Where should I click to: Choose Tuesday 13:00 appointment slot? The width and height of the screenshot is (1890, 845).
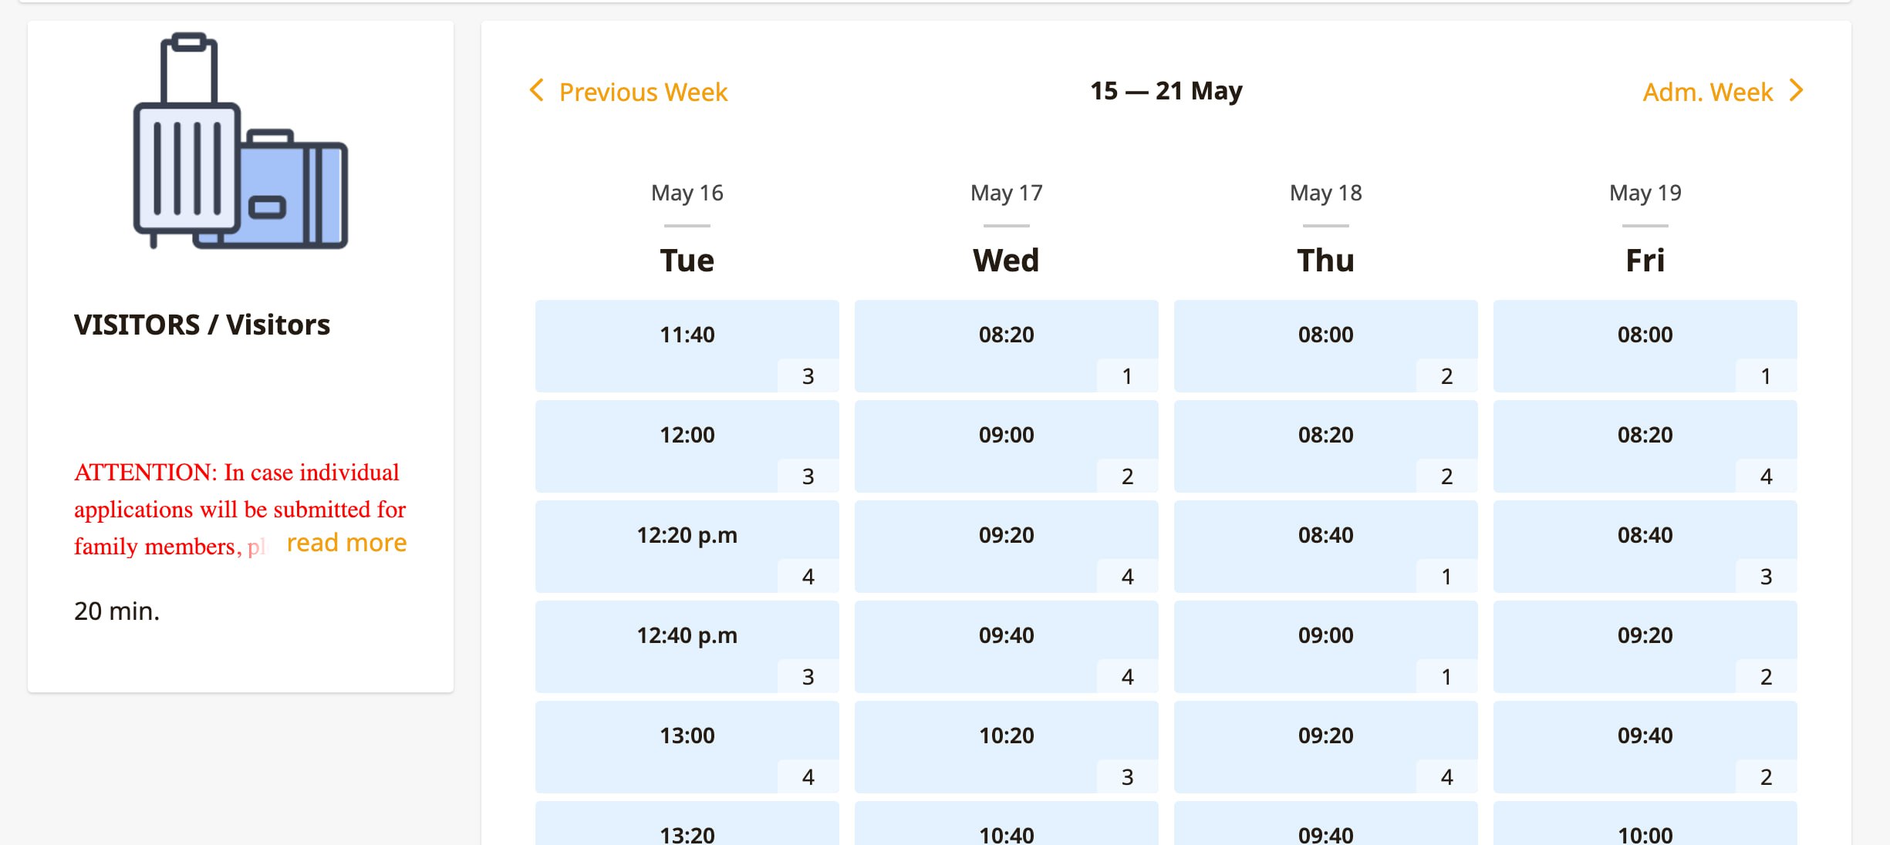(x=687, y=746)
